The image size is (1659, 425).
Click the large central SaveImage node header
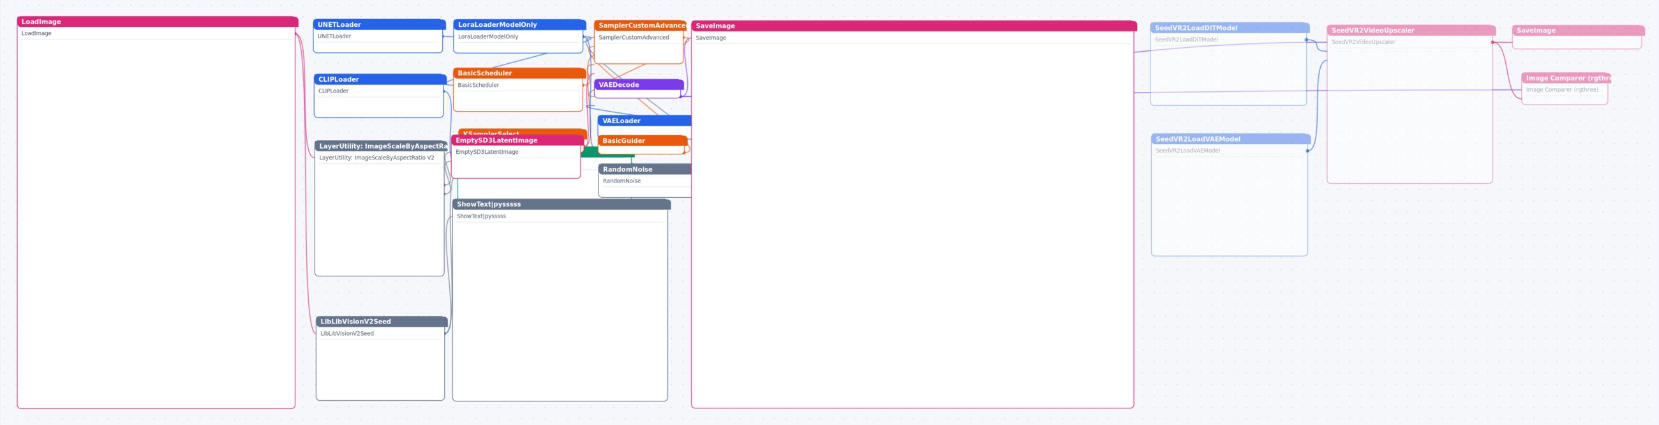914,26
